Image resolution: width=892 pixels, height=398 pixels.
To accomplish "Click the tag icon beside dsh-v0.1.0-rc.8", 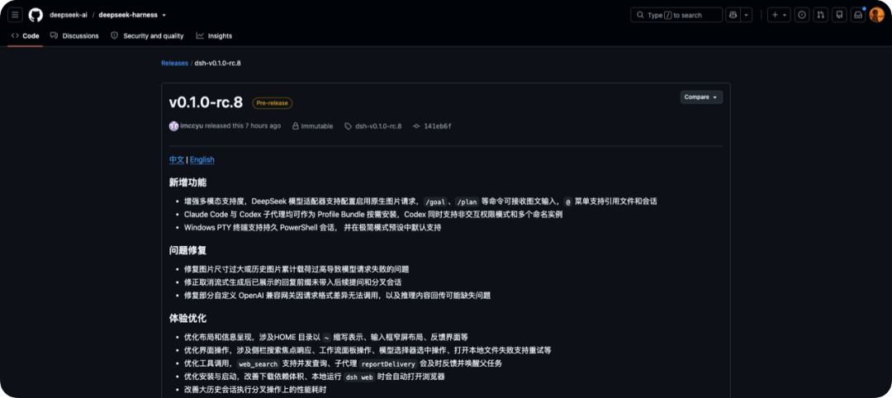I will tap(349, 126).
